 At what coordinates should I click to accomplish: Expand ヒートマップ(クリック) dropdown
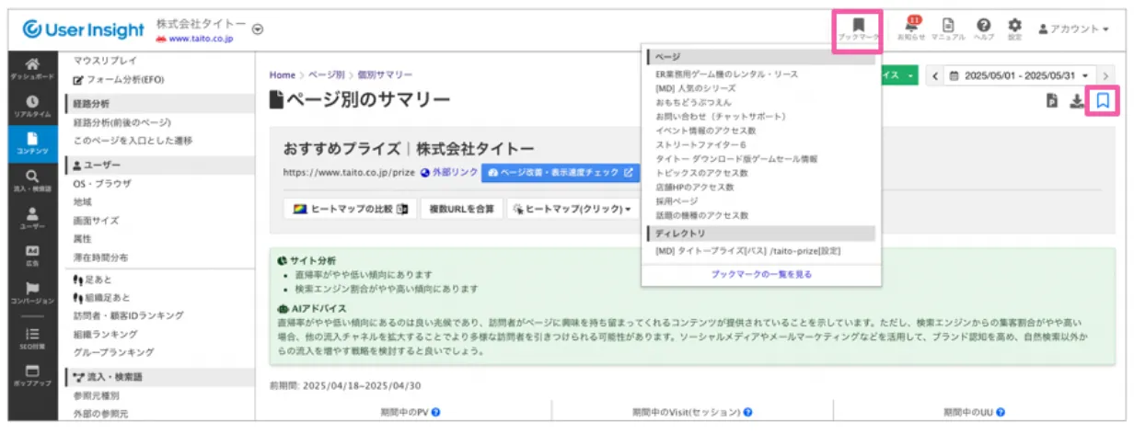[x=573, y=210]
